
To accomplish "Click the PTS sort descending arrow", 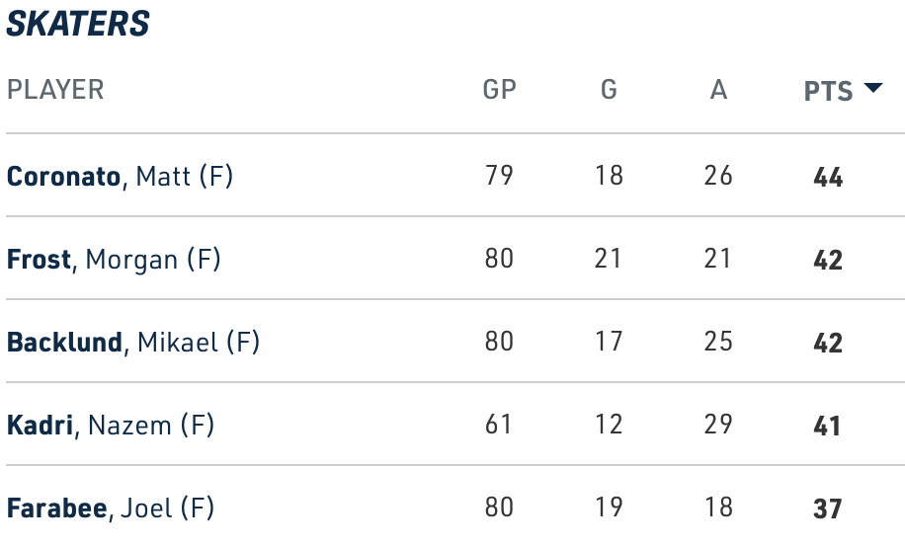I will [871, 88].
